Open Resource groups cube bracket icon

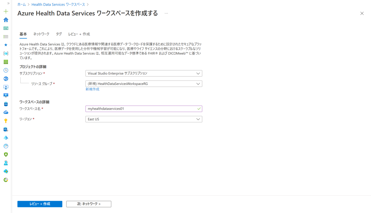pyautogui.click(x=6, y=53)
